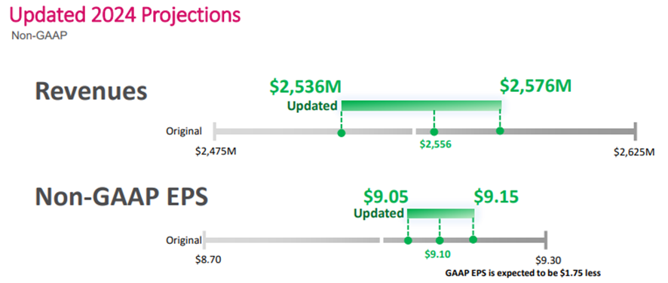Image resolution: width=668 pixels, height=283 pixels.
Task: Select the Non-GAAP EPS heading
Action: coord(121,196)
